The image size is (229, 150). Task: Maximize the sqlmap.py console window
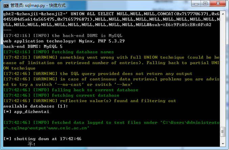coord(205,3)
